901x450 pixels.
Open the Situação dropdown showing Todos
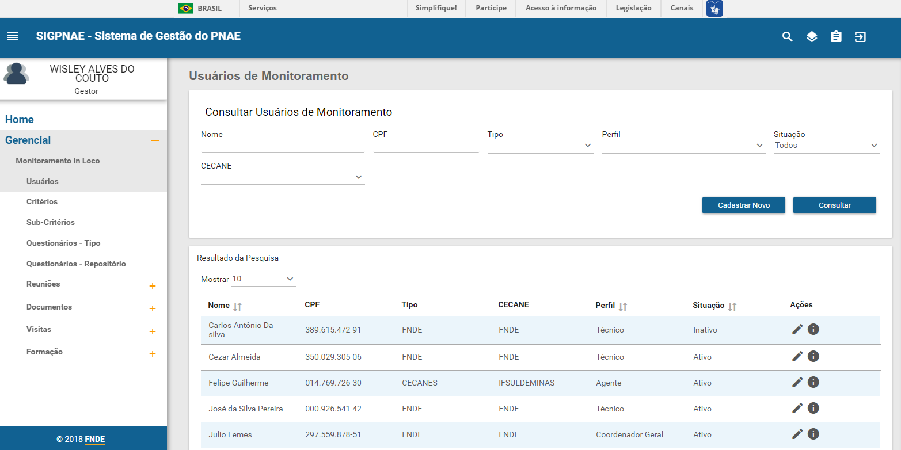click(826, 146)
